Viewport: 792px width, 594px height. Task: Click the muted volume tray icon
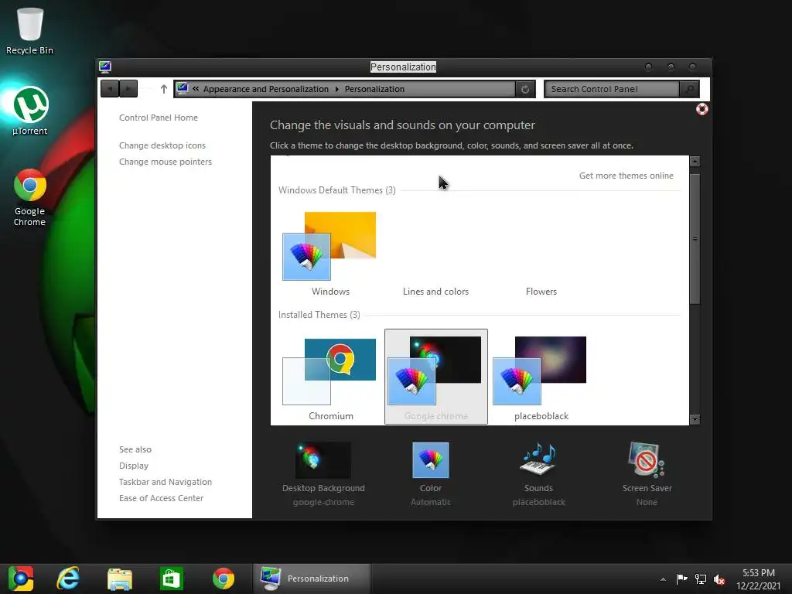719,579
